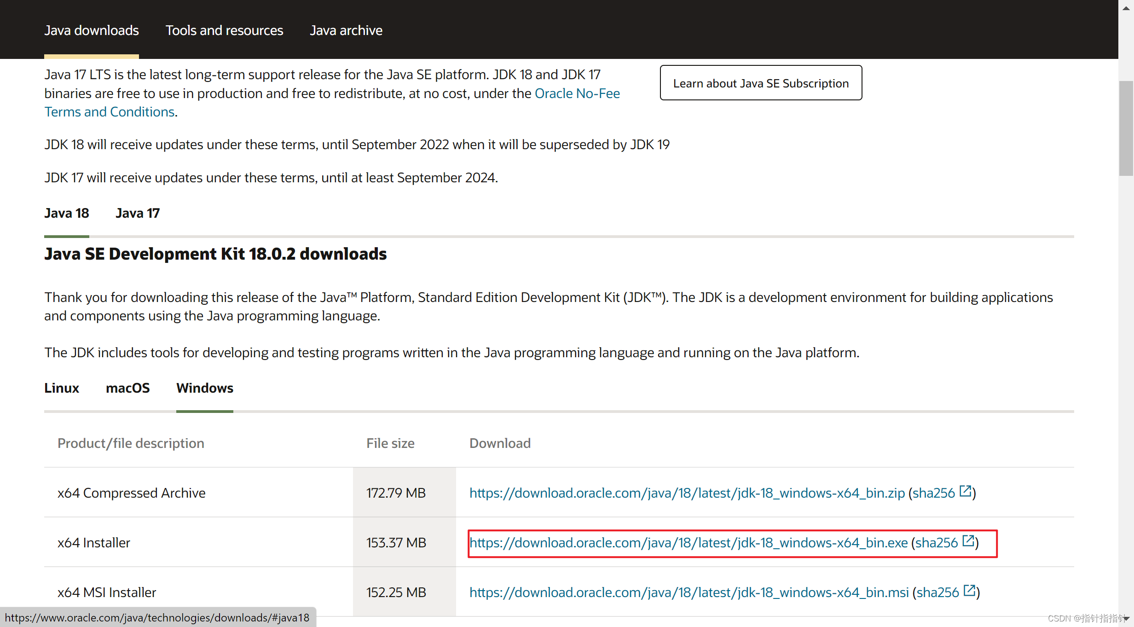1134x627 pixels.
Task: Open external sha256 icon for msi installer
Action: tap(969, 591)
